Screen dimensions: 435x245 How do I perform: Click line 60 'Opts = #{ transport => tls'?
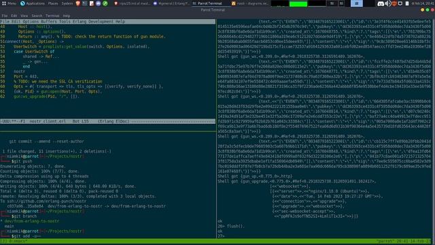click(x=88, y=86)
